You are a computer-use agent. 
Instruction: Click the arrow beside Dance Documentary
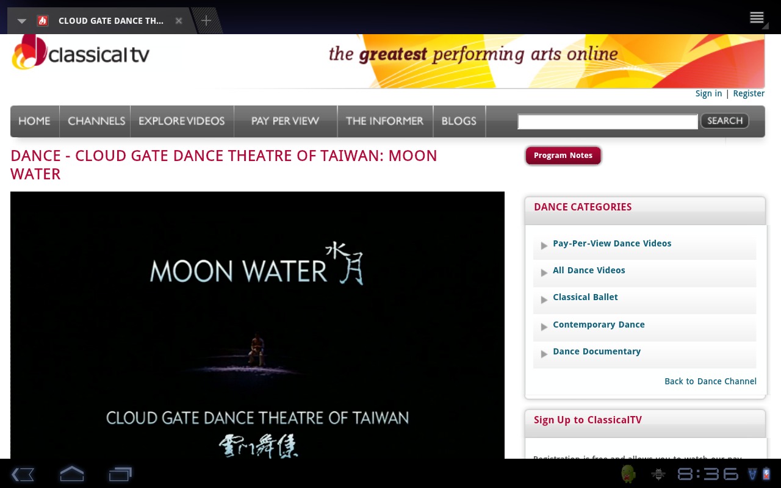544,354
